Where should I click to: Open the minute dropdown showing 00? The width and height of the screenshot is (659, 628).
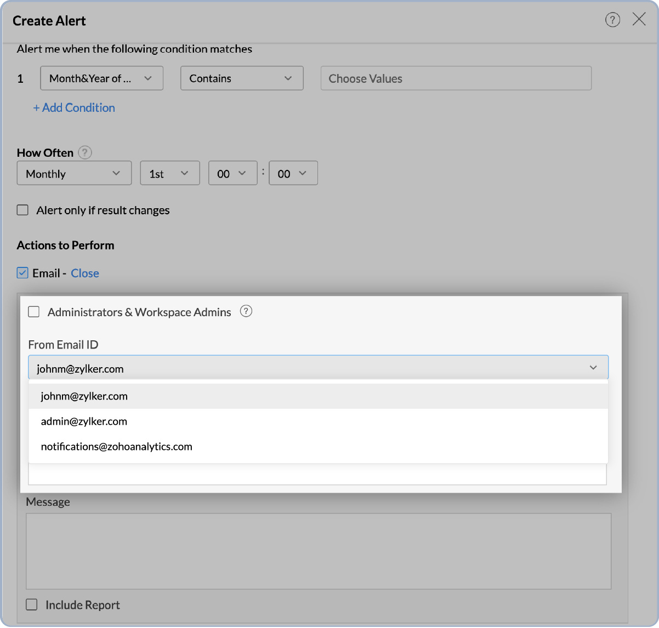click(x=293, y=173)
